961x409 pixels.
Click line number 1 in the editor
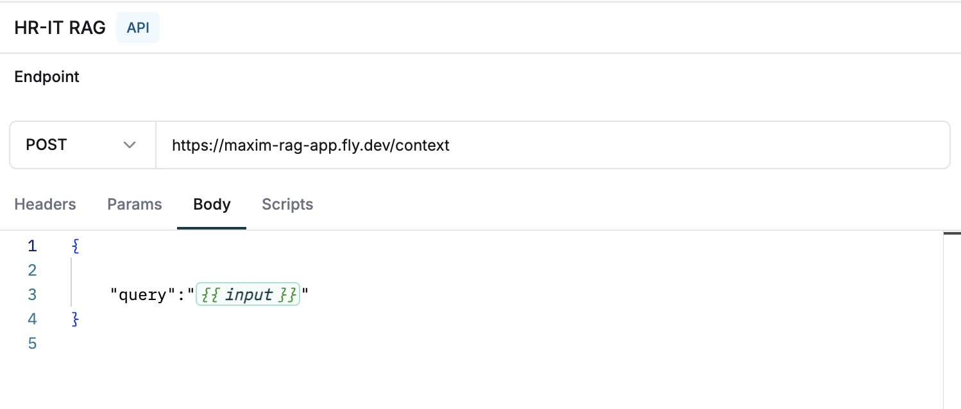pos(32,246)
